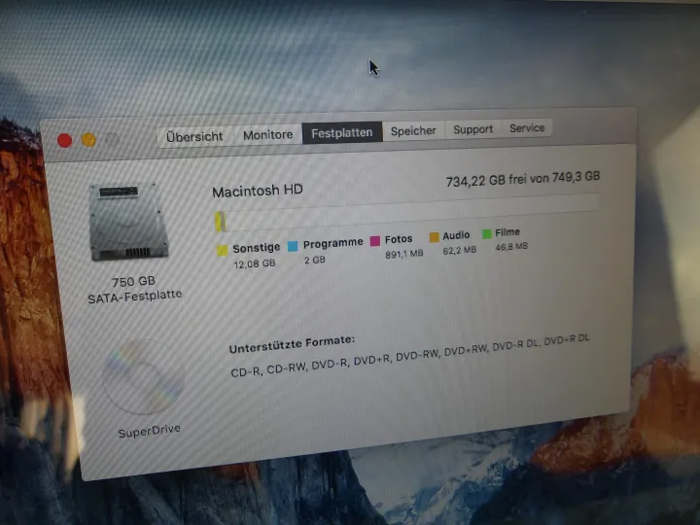The height and width of the screenshot is (525, 700).
Task: Click the yellow Sonstige color swatch
Action: coord(223,251)
